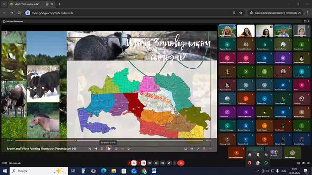This screenshot has height=175, width=312.
Task: Toggle the camera button in Meet
Action: (144, 163)
